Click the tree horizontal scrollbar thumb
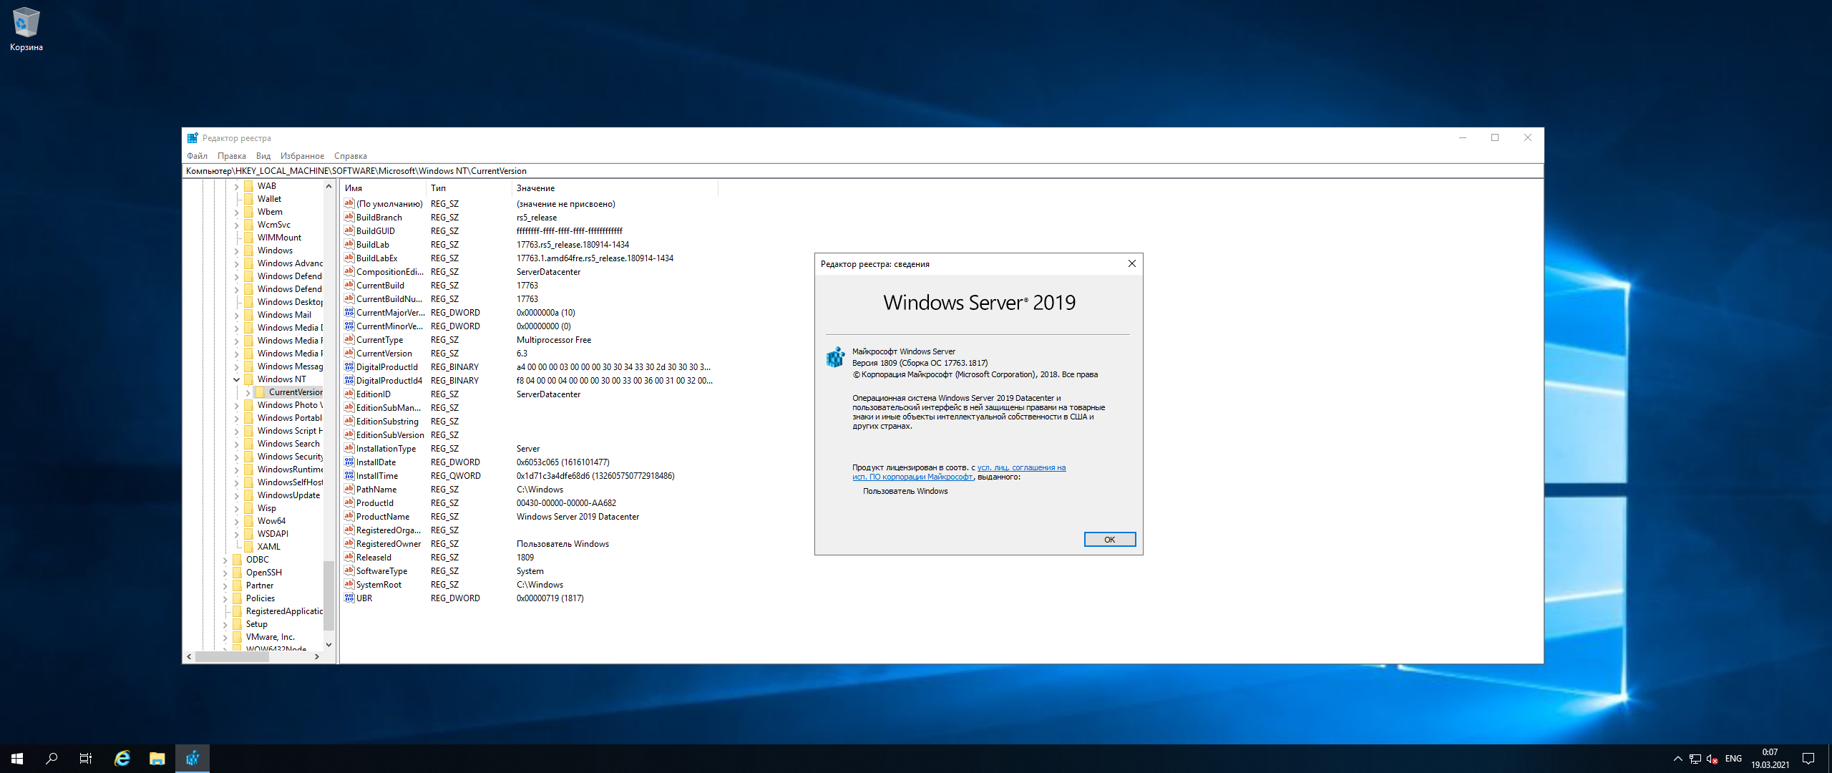Screen dimensions: 1832x773 [x=232, y=656]
